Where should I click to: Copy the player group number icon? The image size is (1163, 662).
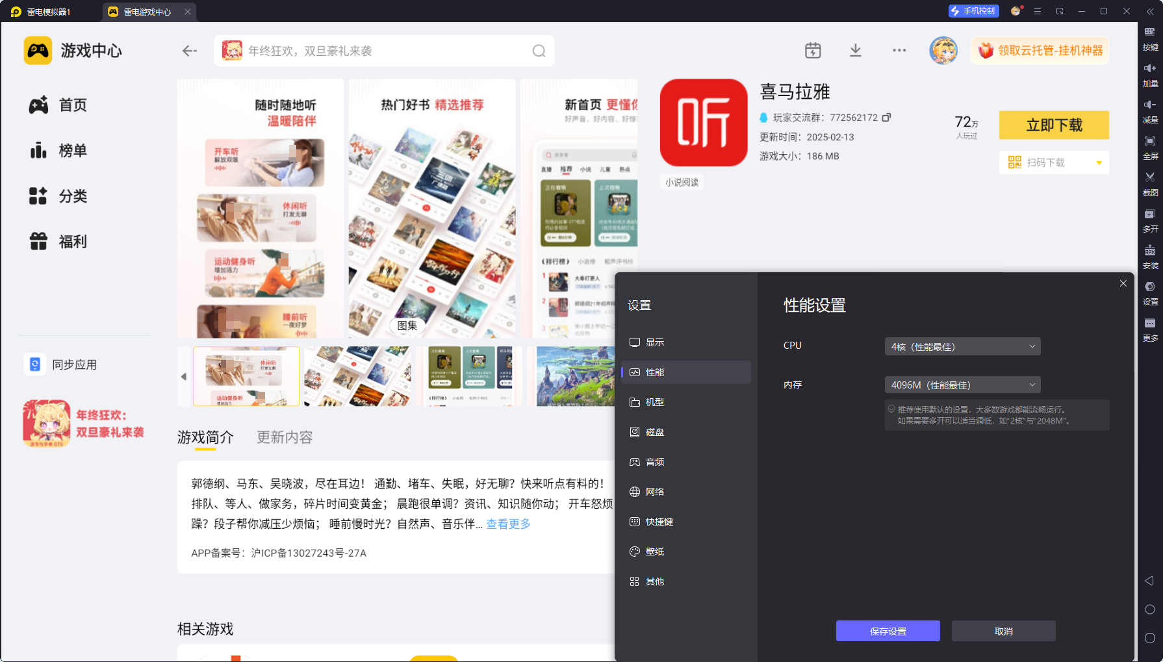[886, 118]
